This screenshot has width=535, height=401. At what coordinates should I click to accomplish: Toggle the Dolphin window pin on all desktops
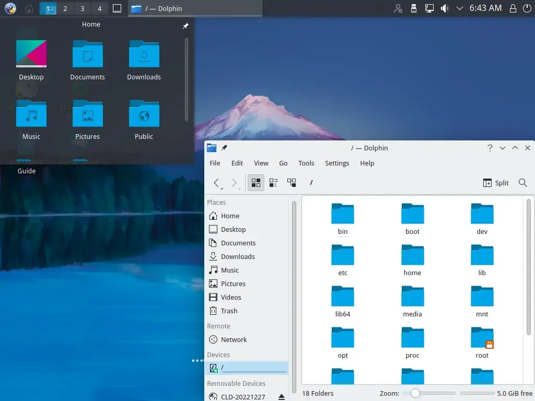click(x=224, y=148)
